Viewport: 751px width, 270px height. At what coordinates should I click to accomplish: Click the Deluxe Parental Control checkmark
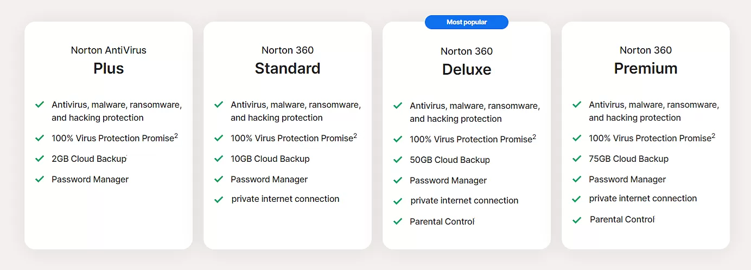click(398, 221)
